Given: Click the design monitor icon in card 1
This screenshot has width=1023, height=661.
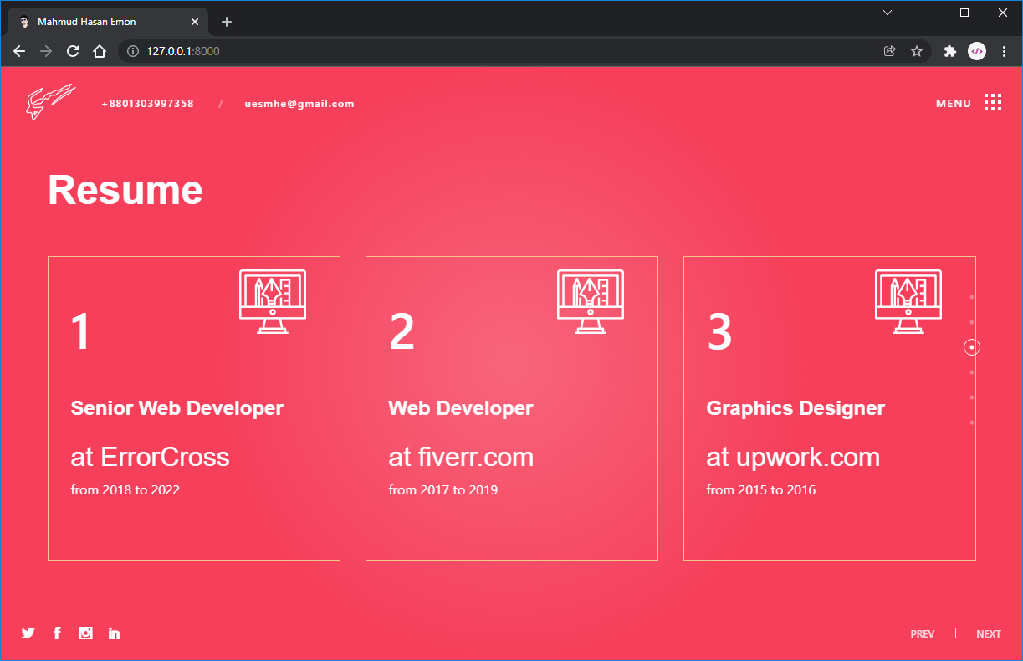Looking at the screenshot, I should tap(273, 301).
